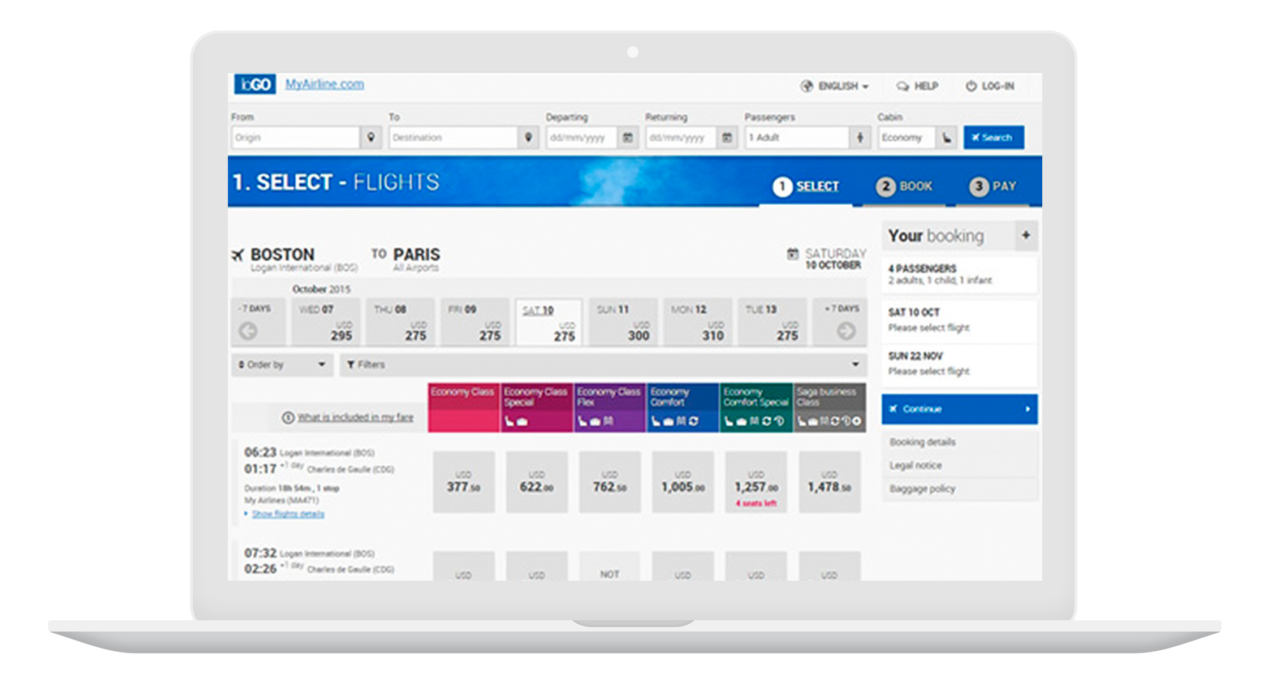Screen dimensions: 1273x696
Task: Open the Returning date calendar icon
Action: (x=727, y=137)
